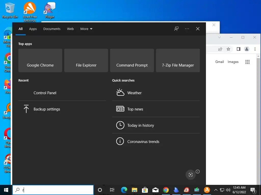Toggle Chrome's side panel icon
Screen dimensions: 261x195
(238, 49)
